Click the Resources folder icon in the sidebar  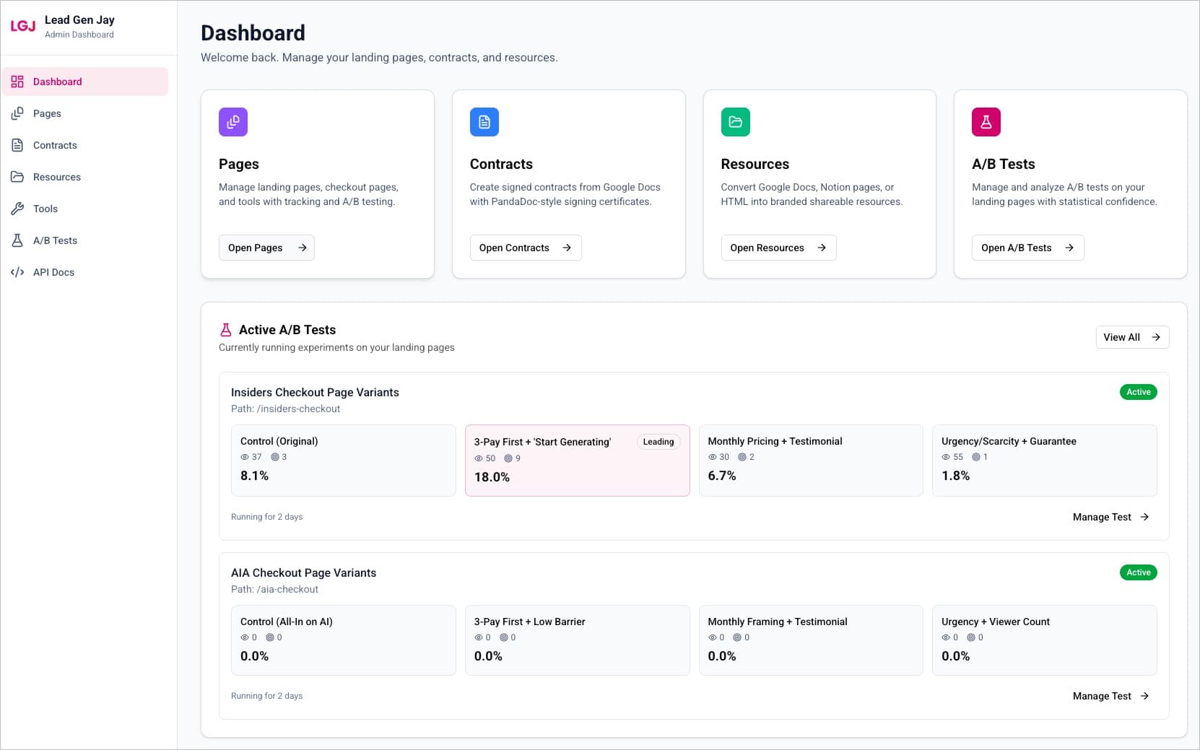pos(17,177)
